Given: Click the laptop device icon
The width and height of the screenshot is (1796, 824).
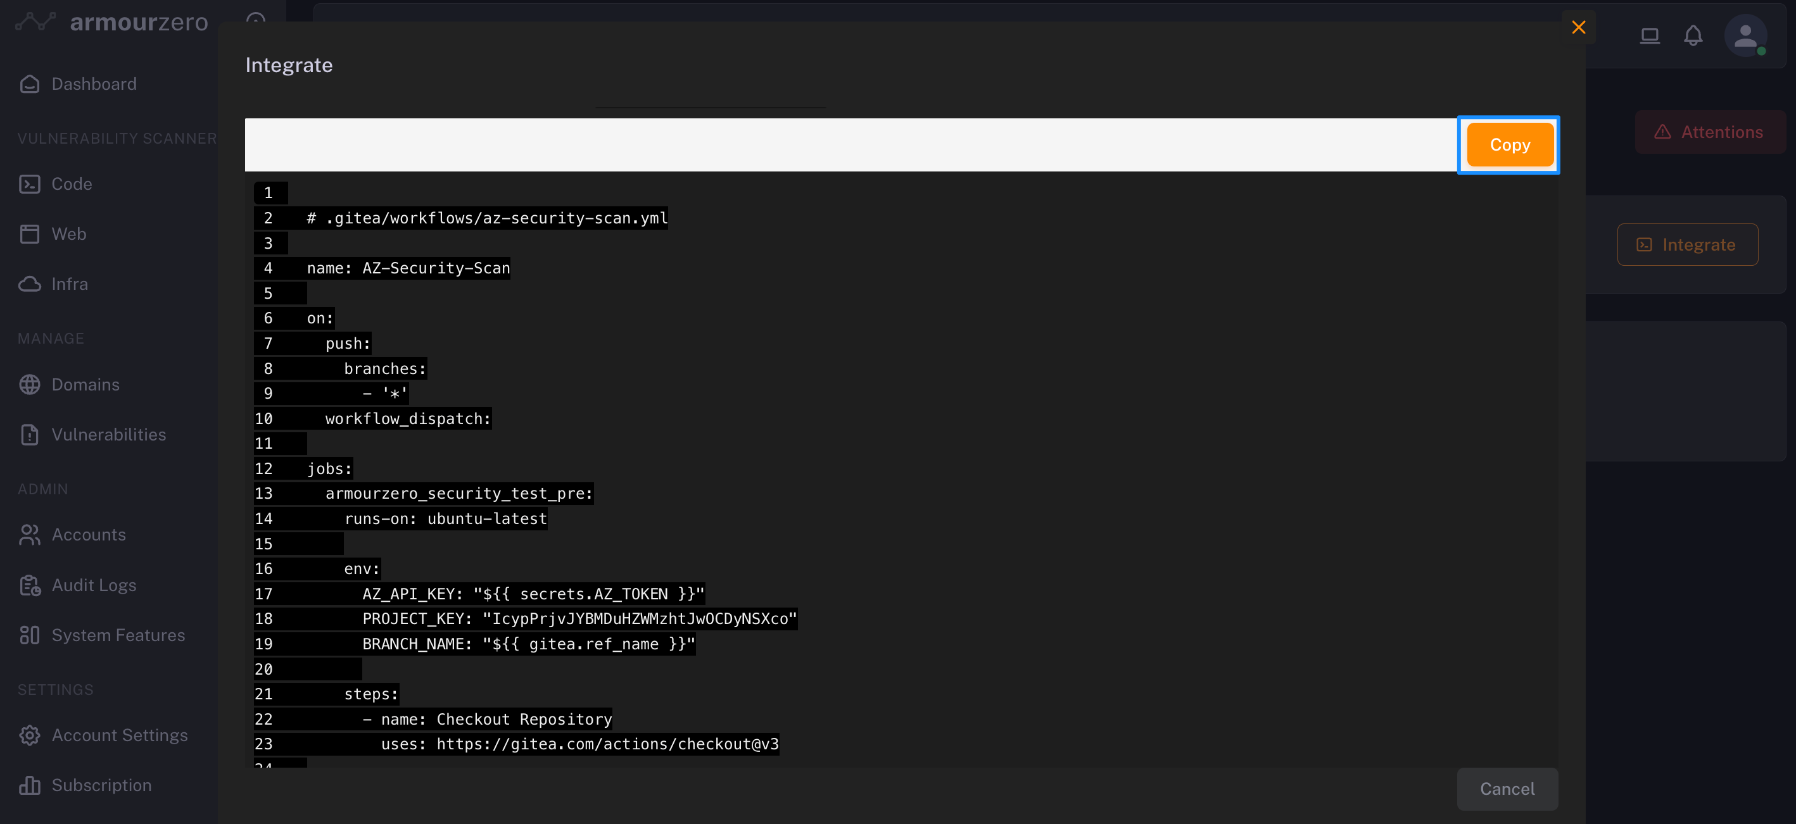Looking at the screenshot, I should (x=1649, y=35).
